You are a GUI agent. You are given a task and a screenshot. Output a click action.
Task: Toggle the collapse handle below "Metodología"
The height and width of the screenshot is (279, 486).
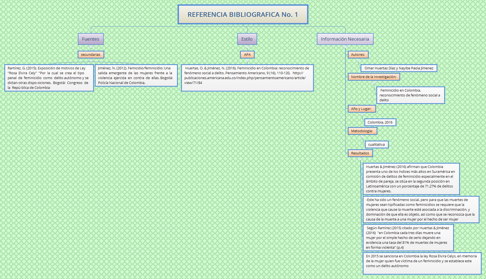[363, 137]
